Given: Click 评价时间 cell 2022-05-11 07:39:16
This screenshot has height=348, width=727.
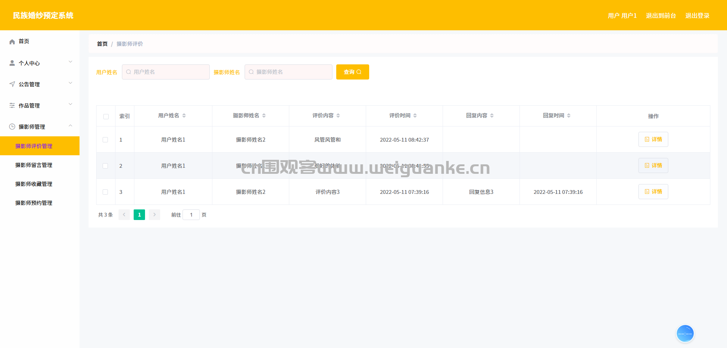Looking at the screenshot, I should (x=404, y=192).
